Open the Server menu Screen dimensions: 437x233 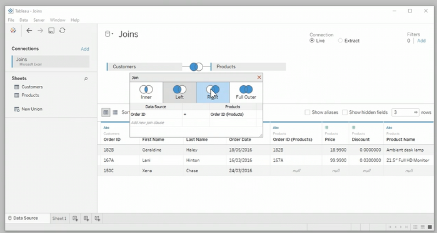[39, 20]
